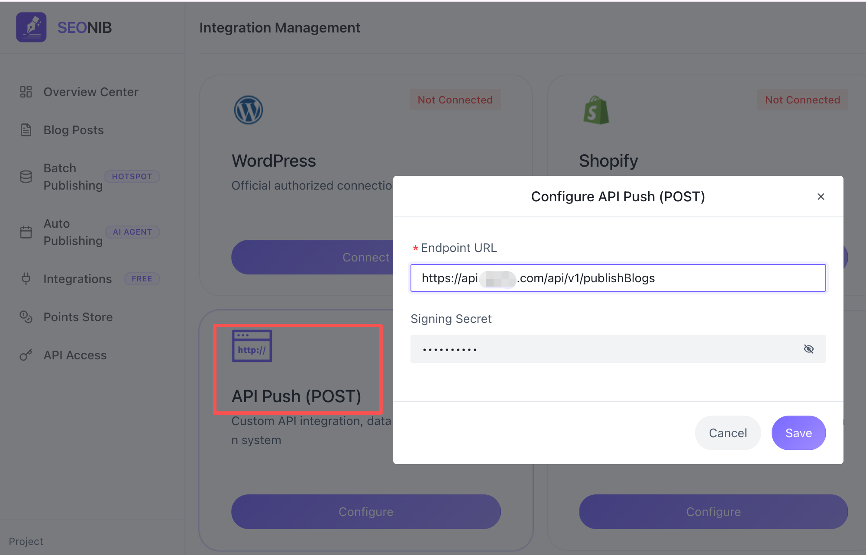This screenshot has height=555, width=866.
Task: Save the API Push configuration
Action: pyautogui.click(x=798, y=433)
